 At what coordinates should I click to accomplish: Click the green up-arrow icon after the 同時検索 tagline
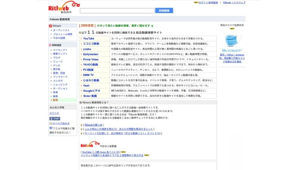152,26
